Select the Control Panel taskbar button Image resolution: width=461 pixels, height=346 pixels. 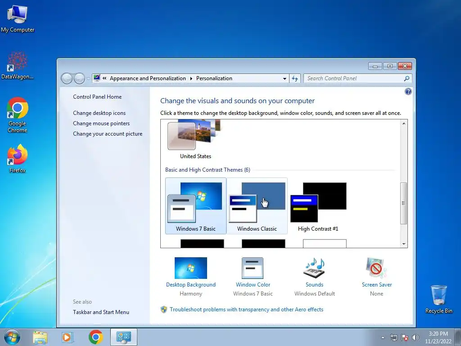point(123,337)
